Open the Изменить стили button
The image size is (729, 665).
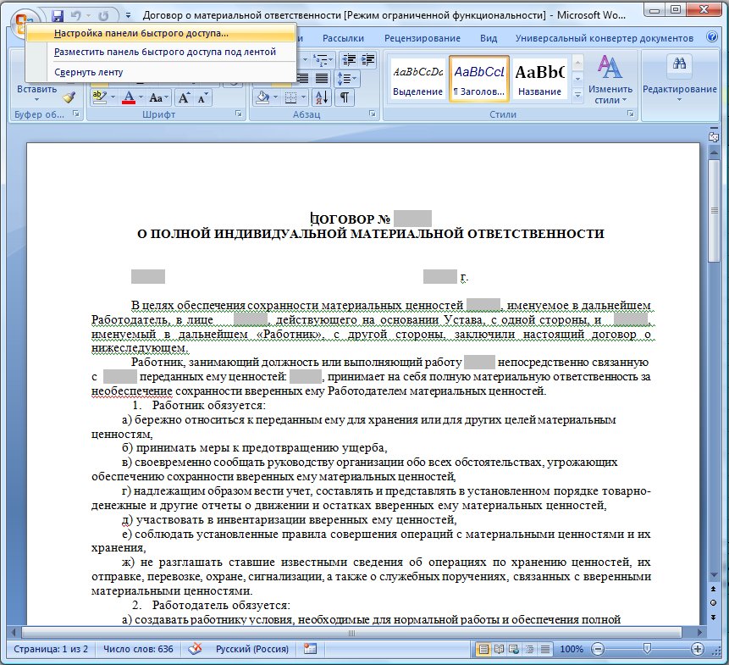[x=610, y=79]
